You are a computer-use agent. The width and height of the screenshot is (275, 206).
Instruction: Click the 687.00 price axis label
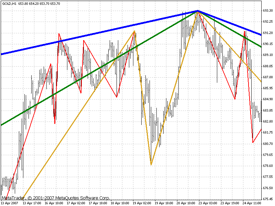pos(268,77)
